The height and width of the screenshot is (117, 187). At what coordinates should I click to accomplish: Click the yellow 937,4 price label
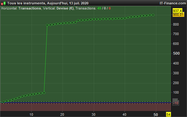click(x=178, y=11)
